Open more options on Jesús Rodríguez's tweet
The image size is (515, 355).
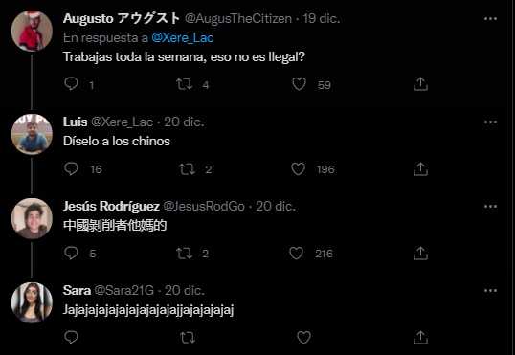(x=490, y=207)
